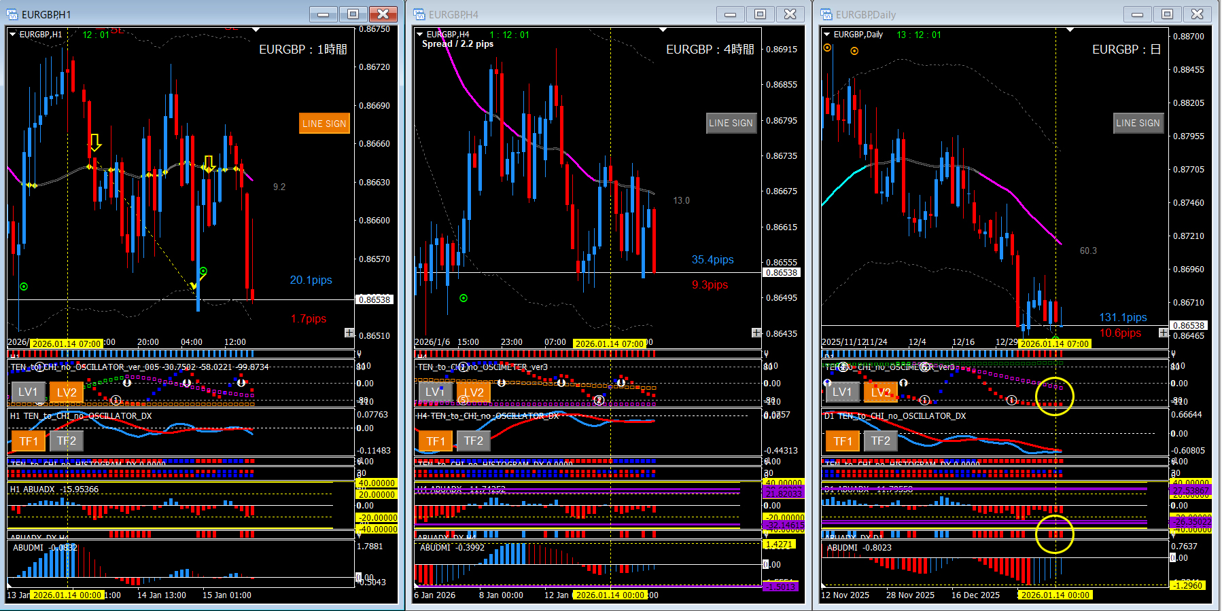Click the chart shift triangle atop the H1 chart
The width and height of the screenshot is (1222, 611).
(256, 30)
